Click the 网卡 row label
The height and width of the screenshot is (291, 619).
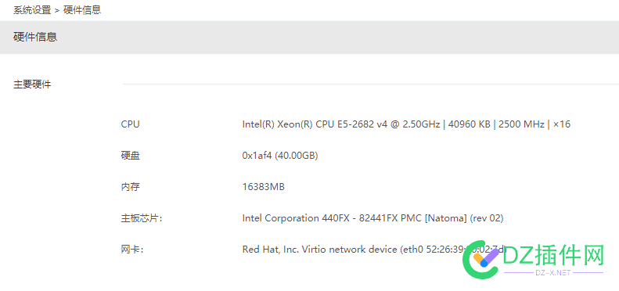pos(131,250)
